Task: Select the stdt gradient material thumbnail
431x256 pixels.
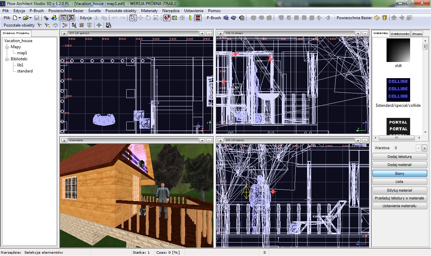Action: click(x=398, y=50)
